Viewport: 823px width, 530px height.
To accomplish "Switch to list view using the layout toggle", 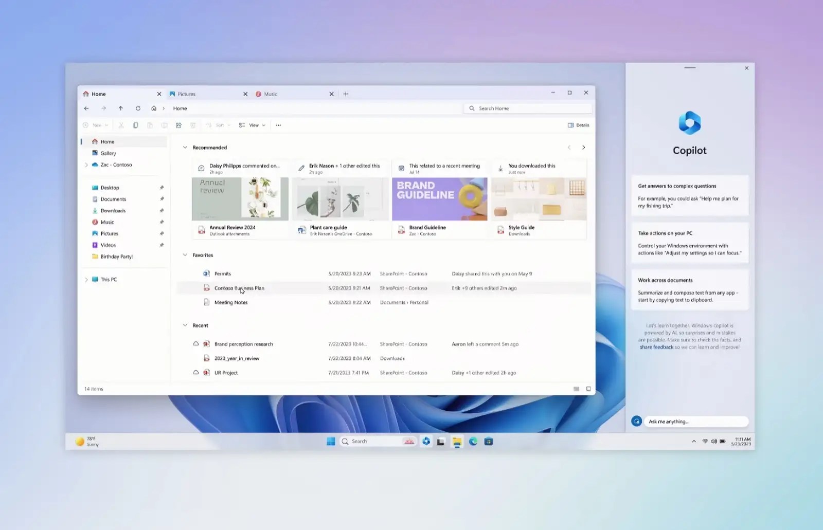I will coord(576,389).
